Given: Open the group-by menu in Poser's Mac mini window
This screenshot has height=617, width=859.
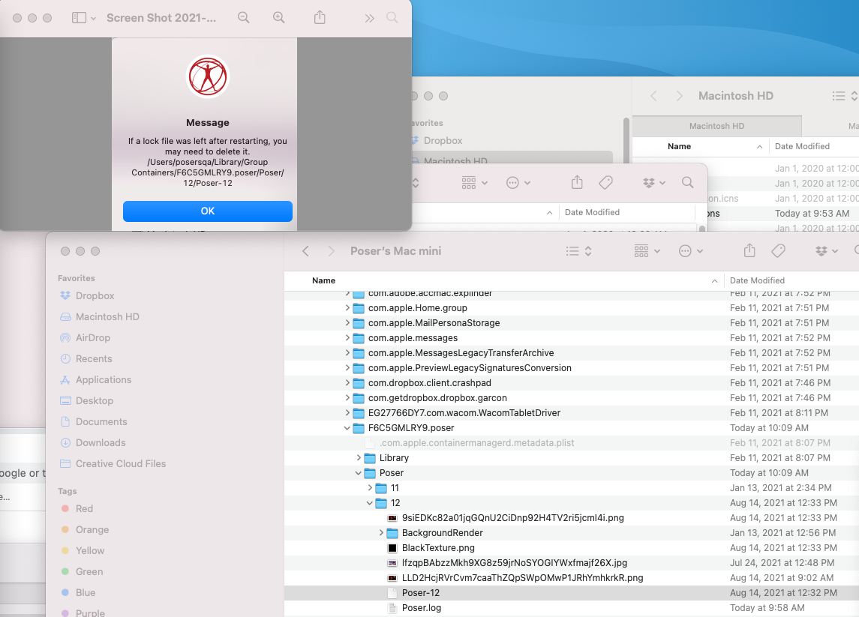Looking at the screenshot, I should click(x=647, y=250).
